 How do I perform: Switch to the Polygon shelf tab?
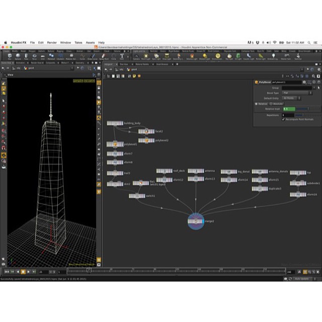pyautogui.click(x=32, y=51)
